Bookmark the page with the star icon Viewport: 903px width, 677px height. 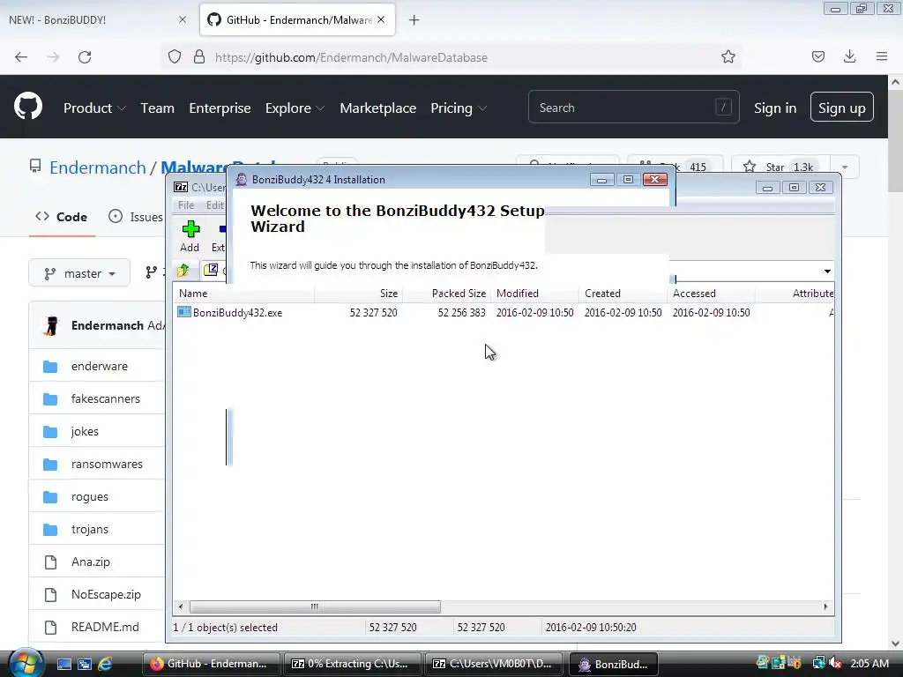(728, 56)
